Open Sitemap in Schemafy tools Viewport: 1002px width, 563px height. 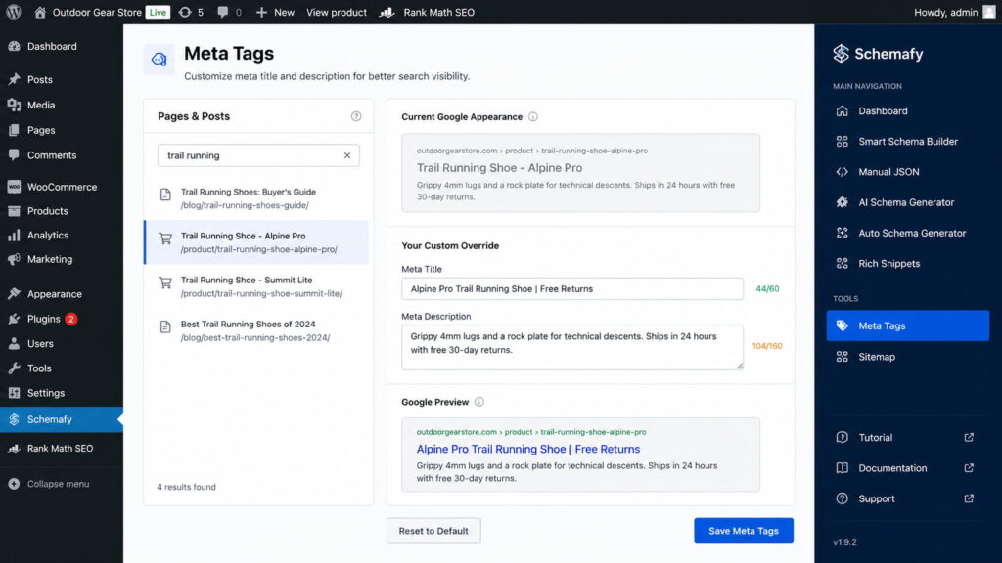907,357
